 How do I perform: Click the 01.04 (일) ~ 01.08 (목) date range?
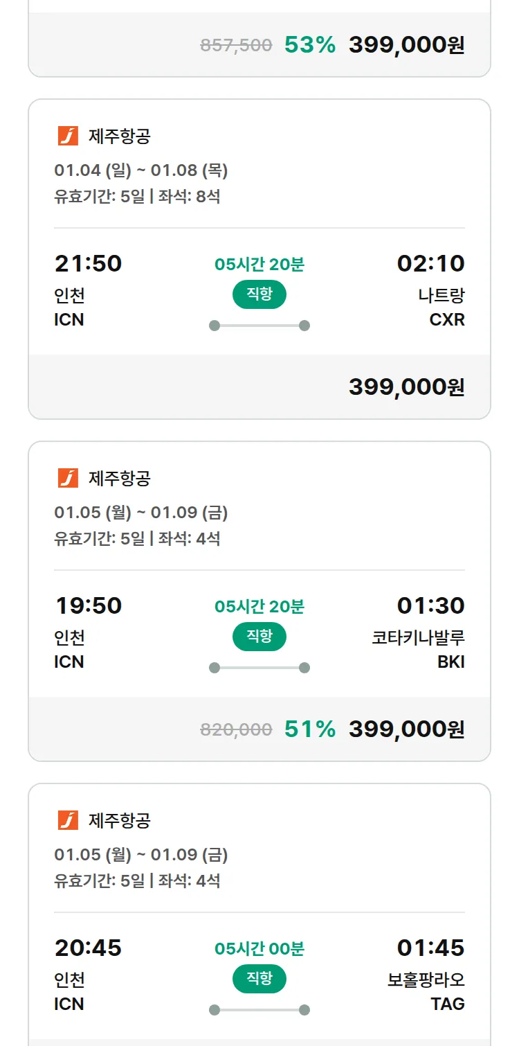pos(141,170)
